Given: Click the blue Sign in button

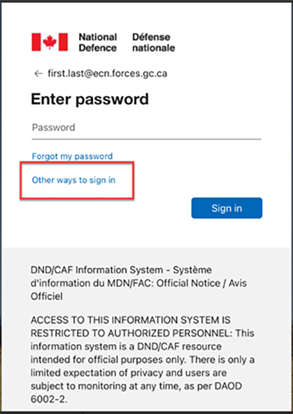Looking at the screenshot, I should coord(227,208).
